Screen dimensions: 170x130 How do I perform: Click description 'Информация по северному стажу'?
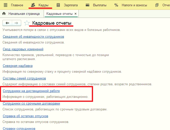click(28, 72)
